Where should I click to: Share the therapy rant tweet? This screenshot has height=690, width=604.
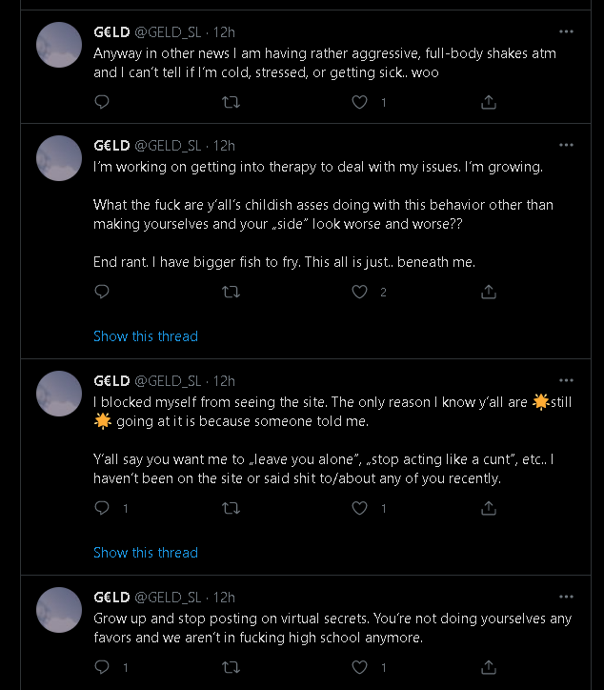[489, 292]
